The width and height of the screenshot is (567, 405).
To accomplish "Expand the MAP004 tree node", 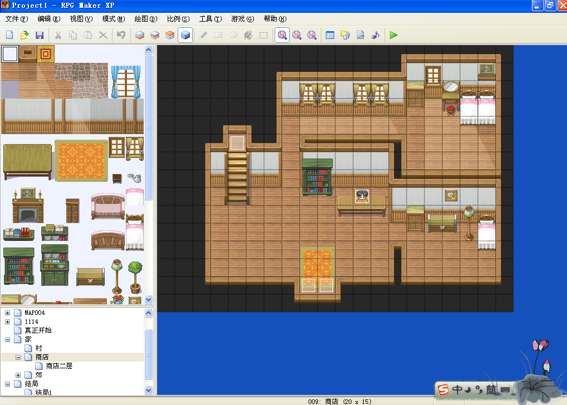I will click(x=8, y=313).
